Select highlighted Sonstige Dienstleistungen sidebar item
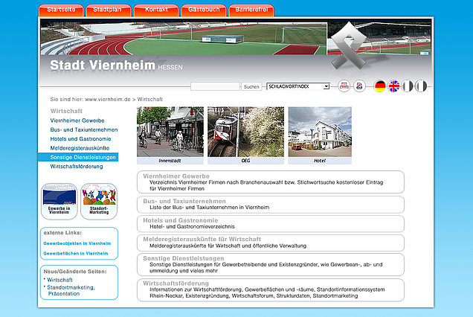The height and width of the screenshot is (317, 473). tap(78, 157)
